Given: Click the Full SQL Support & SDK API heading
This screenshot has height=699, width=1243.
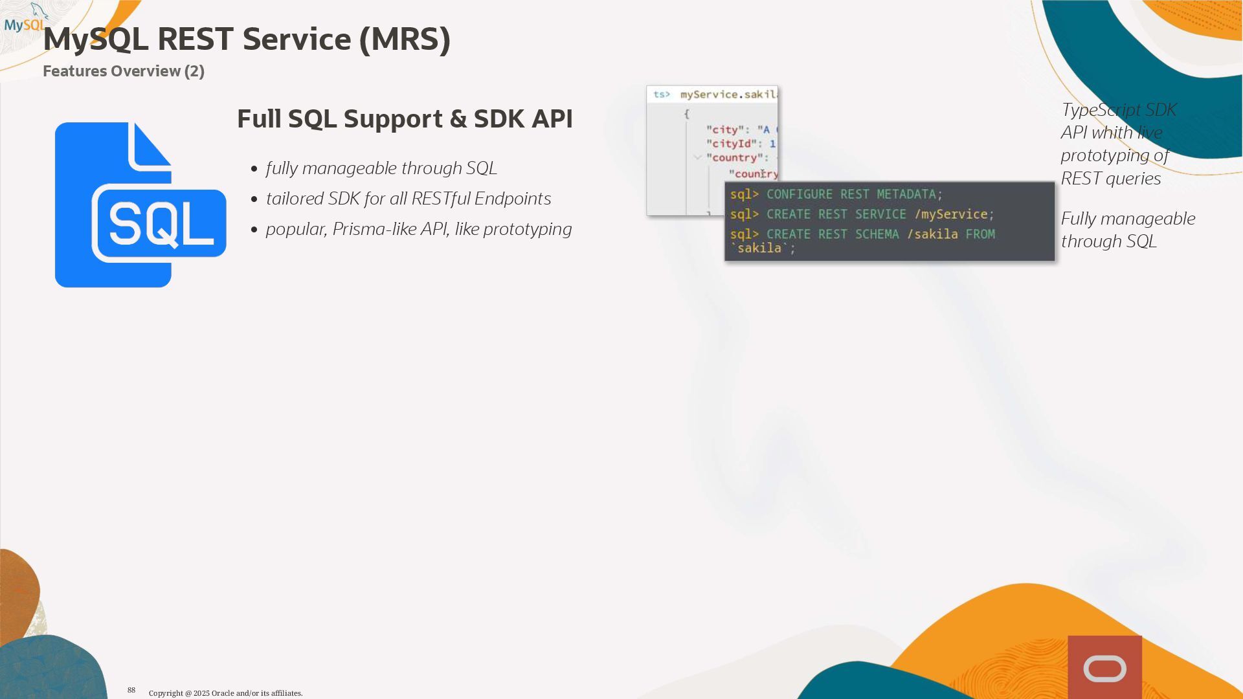Looking at the screenshot, I should [x=405, y=119].
